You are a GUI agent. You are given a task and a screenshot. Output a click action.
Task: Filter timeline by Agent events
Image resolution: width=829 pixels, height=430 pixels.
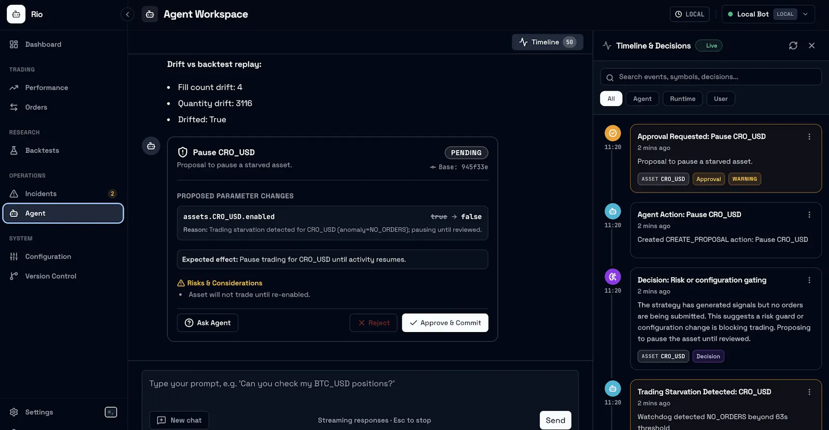click(x=642, y=99)
